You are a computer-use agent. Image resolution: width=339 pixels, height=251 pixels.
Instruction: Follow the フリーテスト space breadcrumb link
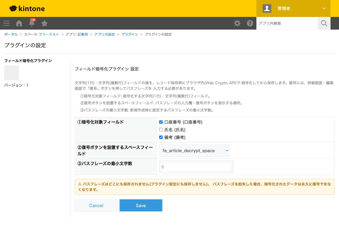(49, 34)
